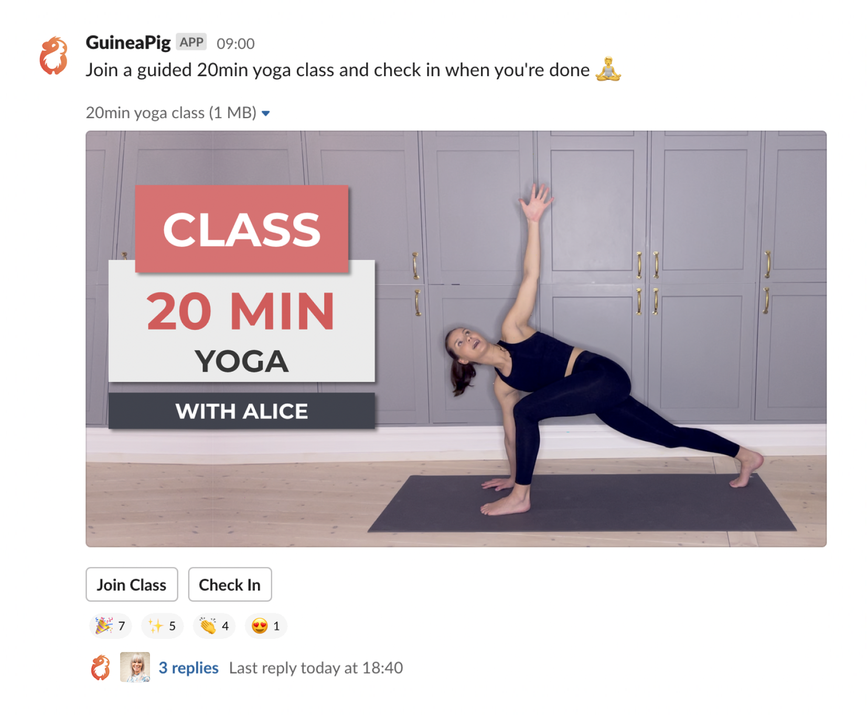Click the APP badge next to GuineaPig

click(x=191, y=42)
